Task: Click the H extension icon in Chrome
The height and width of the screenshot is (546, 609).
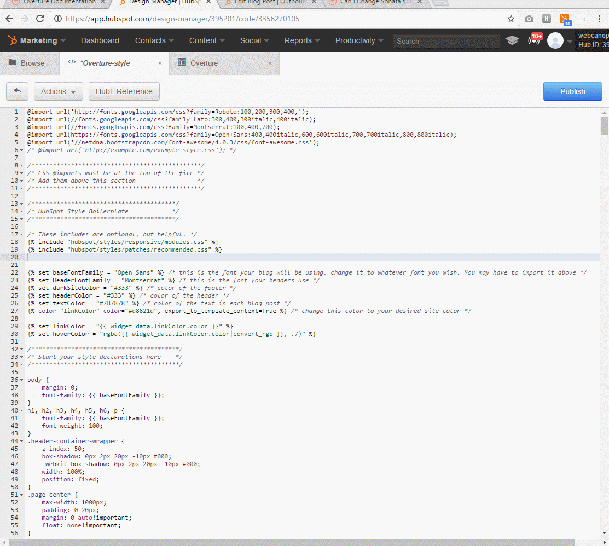Action: point(547,19)
